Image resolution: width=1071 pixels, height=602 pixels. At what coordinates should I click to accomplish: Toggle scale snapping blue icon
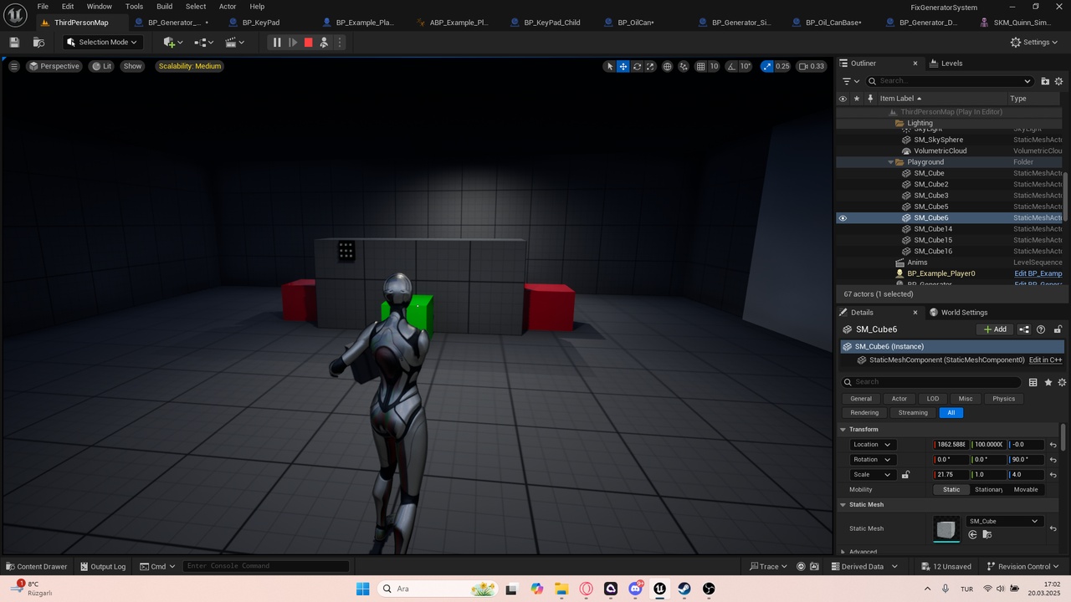coord(767,66)
